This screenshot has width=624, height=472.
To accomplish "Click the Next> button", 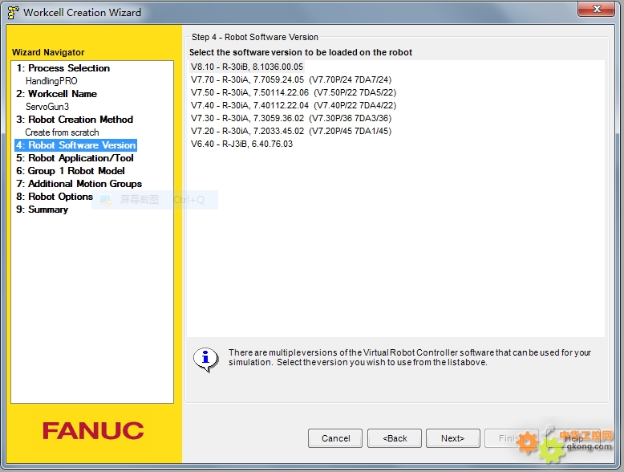I will [x=453, y=438].
